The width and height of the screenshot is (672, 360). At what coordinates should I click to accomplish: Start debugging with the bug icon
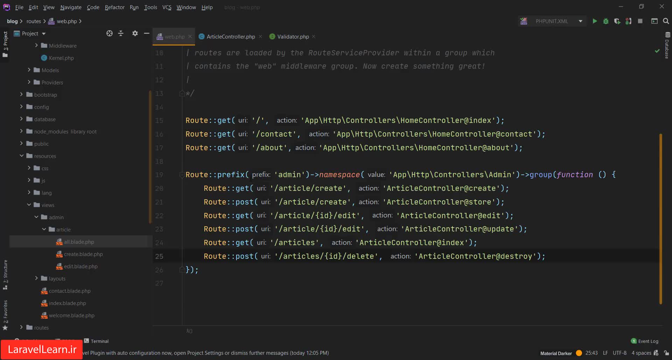(x=606, y=21)
